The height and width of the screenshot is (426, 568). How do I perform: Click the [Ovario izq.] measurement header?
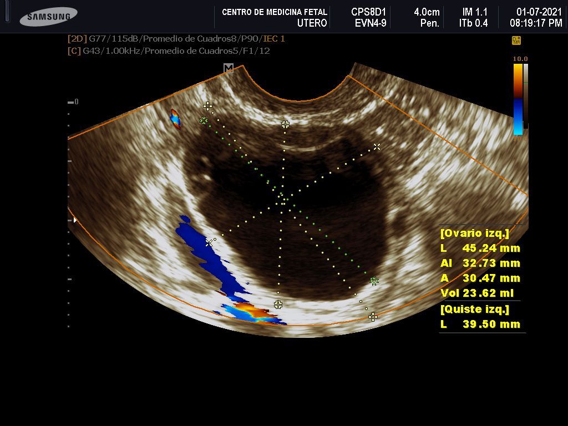point(475,233)
